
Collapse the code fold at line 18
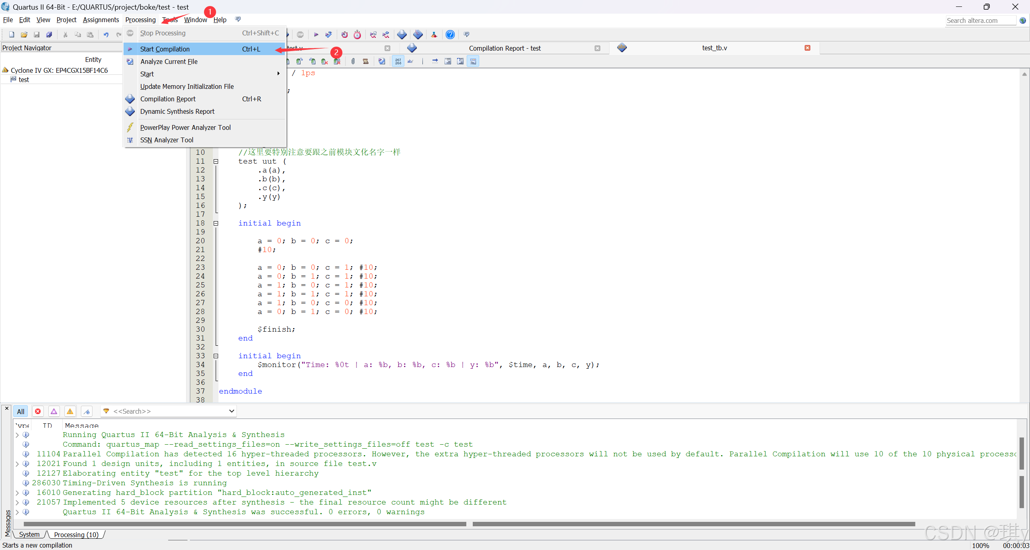216,223
